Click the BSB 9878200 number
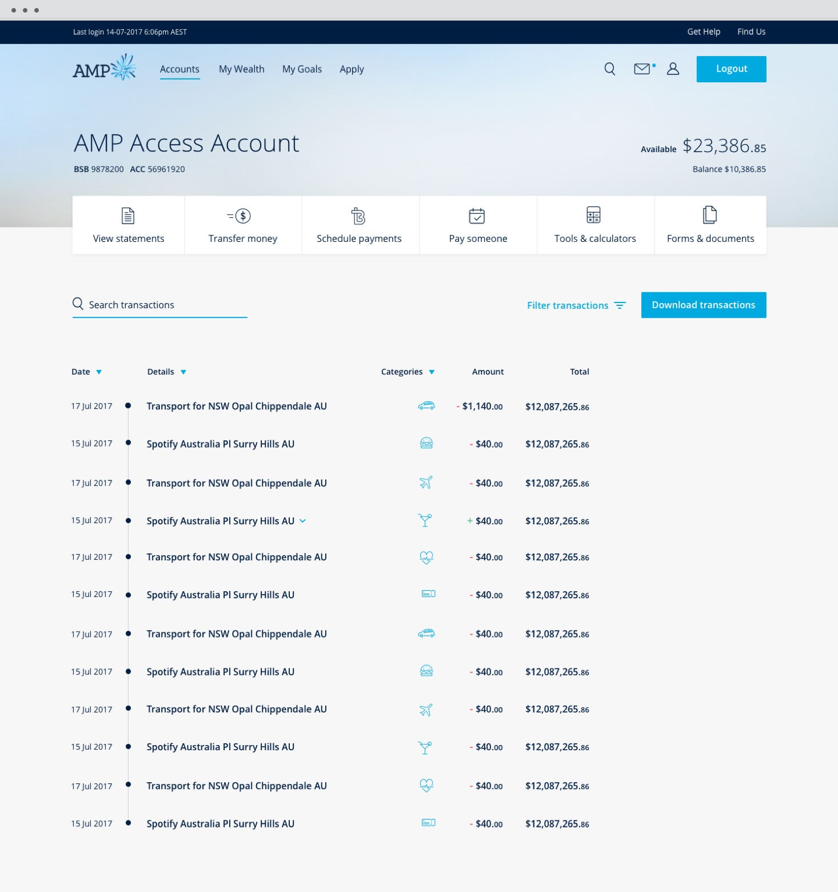Image resolution: width=838 pixels, height=892 pixels. click(99, 169)
